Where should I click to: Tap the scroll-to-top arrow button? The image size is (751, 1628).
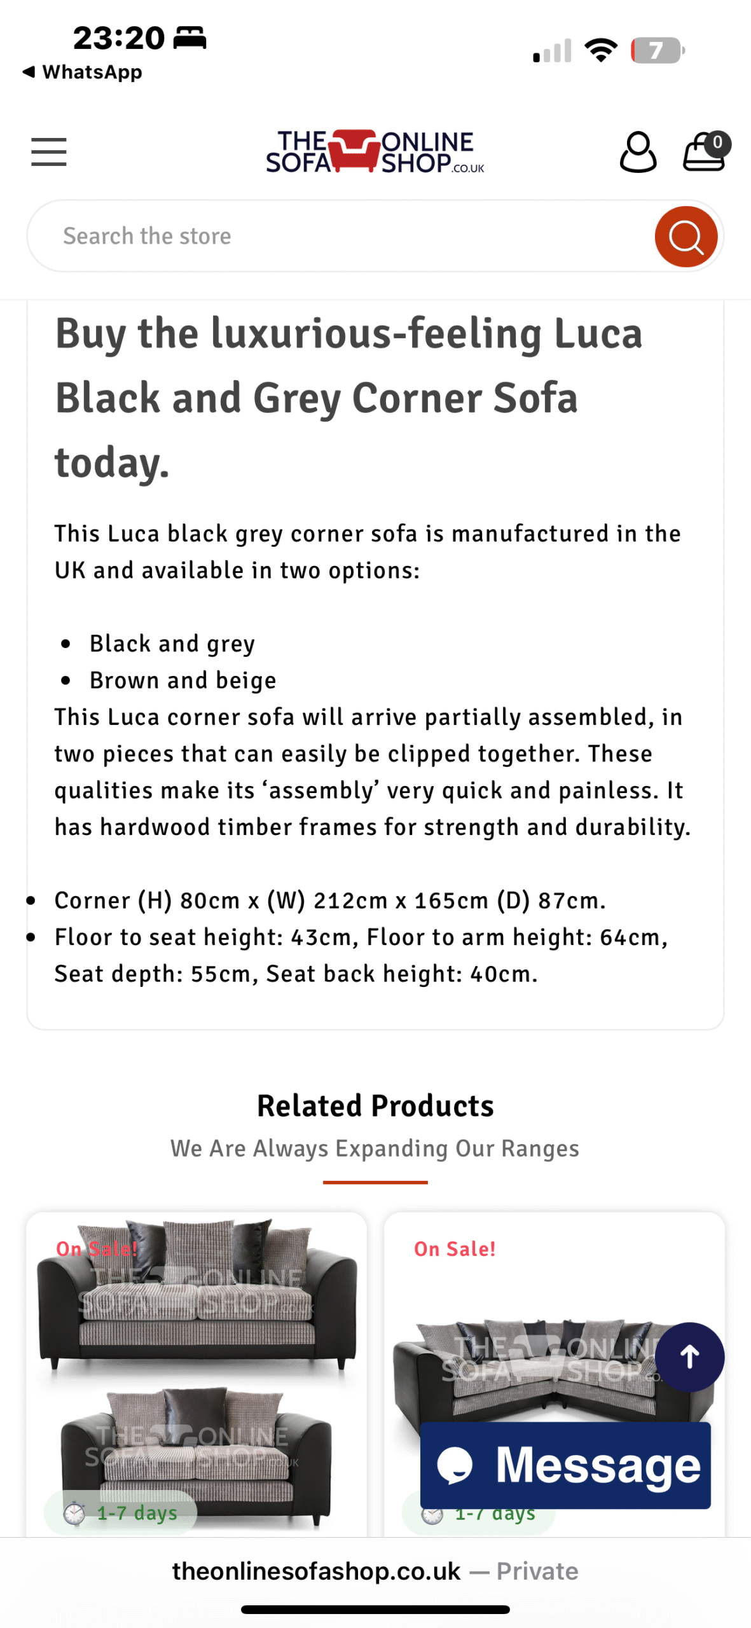689,1356
